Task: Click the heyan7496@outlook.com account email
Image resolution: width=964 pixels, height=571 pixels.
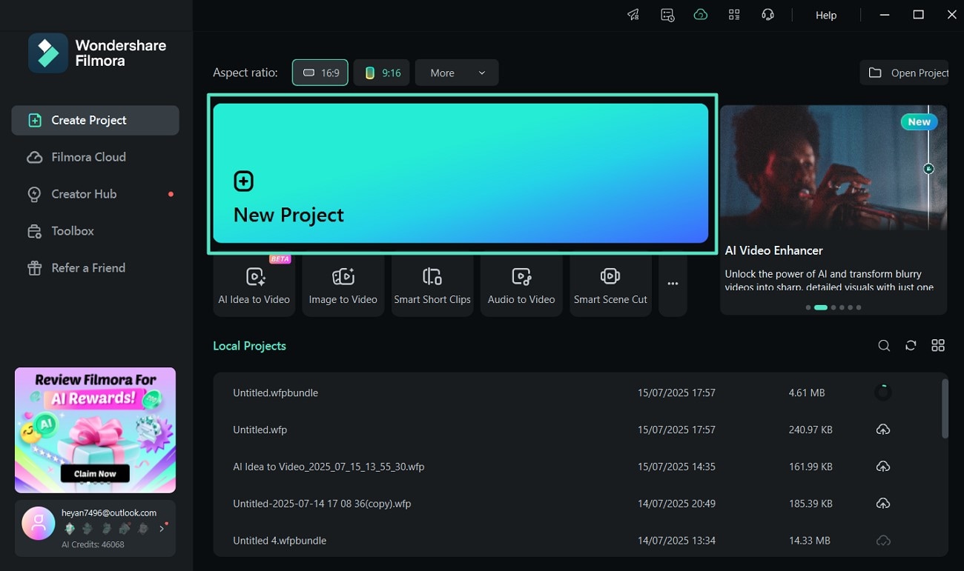Action: pos(109,512)
